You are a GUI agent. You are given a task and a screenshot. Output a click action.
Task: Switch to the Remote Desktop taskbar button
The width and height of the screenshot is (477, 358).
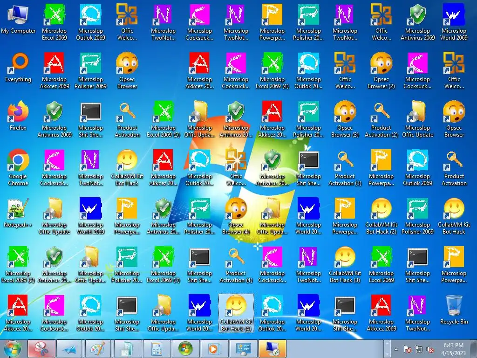[x=272, y=349]
